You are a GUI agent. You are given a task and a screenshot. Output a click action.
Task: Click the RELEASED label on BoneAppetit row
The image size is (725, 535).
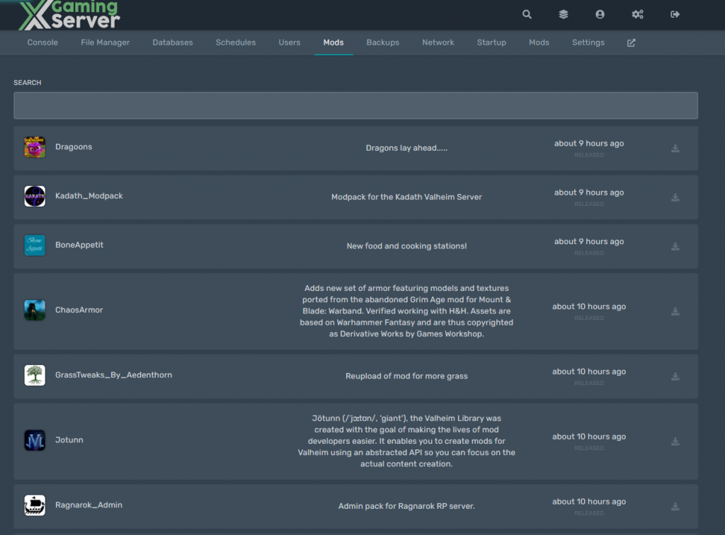coord(589,253)
